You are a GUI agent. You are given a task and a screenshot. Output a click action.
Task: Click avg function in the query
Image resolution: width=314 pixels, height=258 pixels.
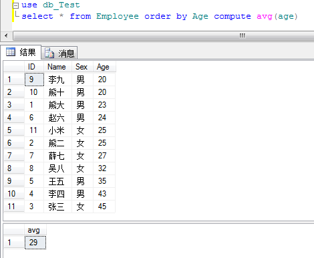click(265, 16)
